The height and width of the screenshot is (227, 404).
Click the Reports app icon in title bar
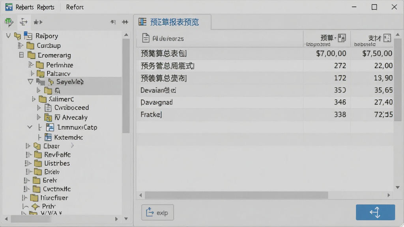coord(9,7)
